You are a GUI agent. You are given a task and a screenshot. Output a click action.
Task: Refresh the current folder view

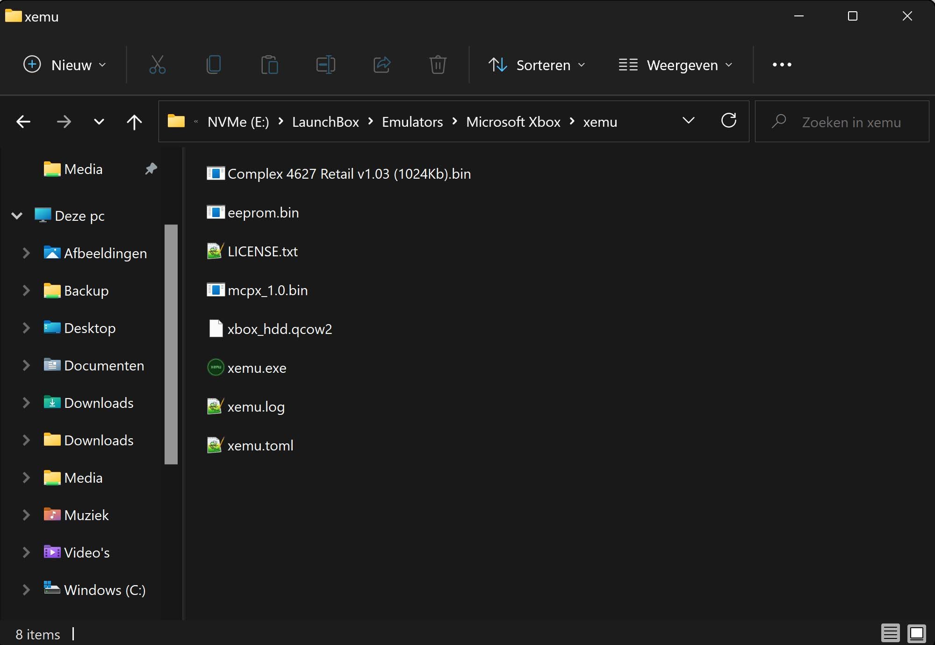pos(728,121)
